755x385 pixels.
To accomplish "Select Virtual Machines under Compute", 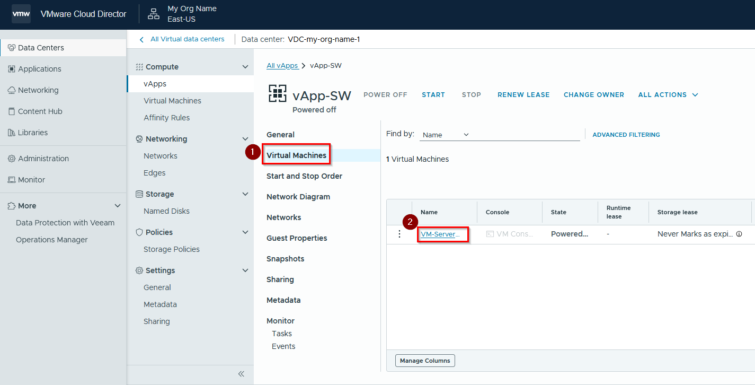I will [x=172, y=101].
